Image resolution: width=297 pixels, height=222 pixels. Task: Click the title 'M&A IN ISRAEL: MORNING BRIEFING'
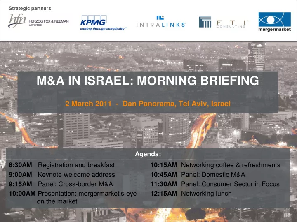click(148, 81)
